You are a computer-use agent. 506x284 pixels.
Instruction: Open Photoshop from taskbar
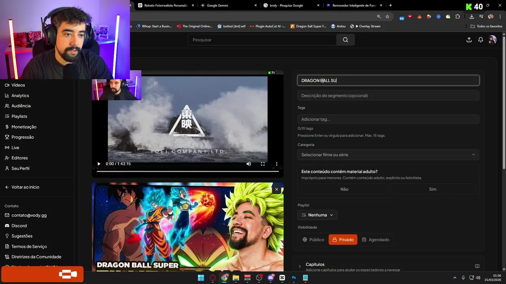tap(294, 278)
